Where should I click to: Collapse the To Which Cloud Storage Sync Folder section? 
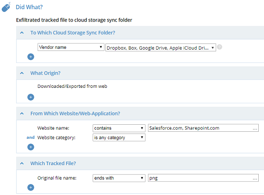tap(22, 32)
